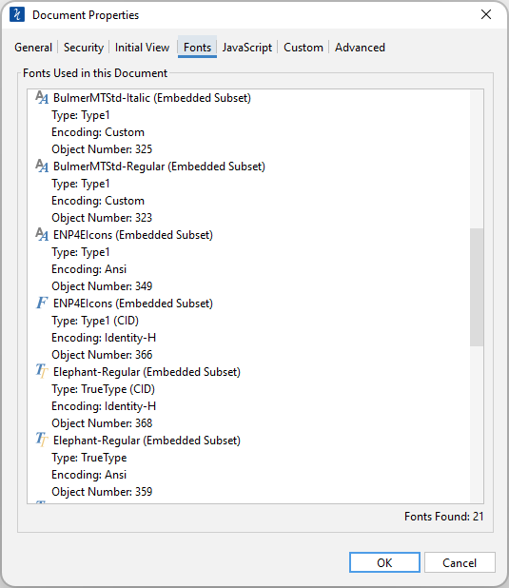Click the font list scrollbar thumb
The width and height of the screenshot is (509, 588).
coord(477,287)
